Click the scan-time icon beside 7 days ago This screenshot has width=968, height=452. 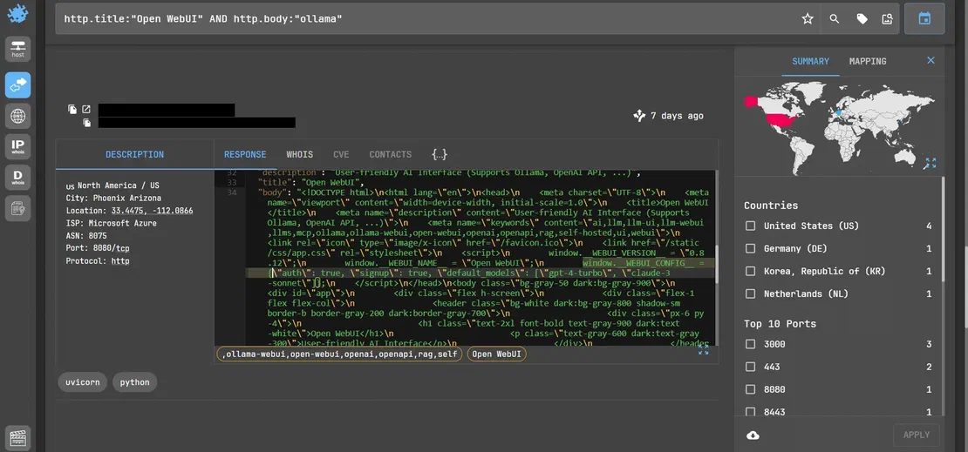tap(639, 115)
